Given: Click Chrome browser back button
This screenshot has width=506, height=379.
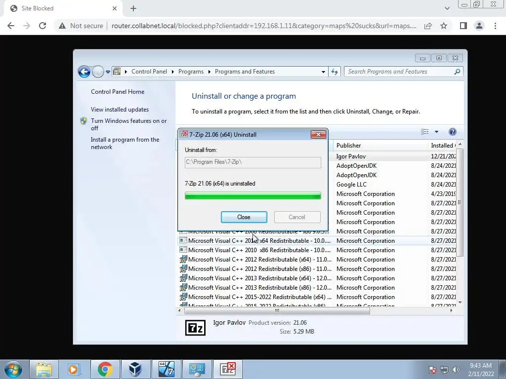Looking at the screenshot, I should pos(11,26).
